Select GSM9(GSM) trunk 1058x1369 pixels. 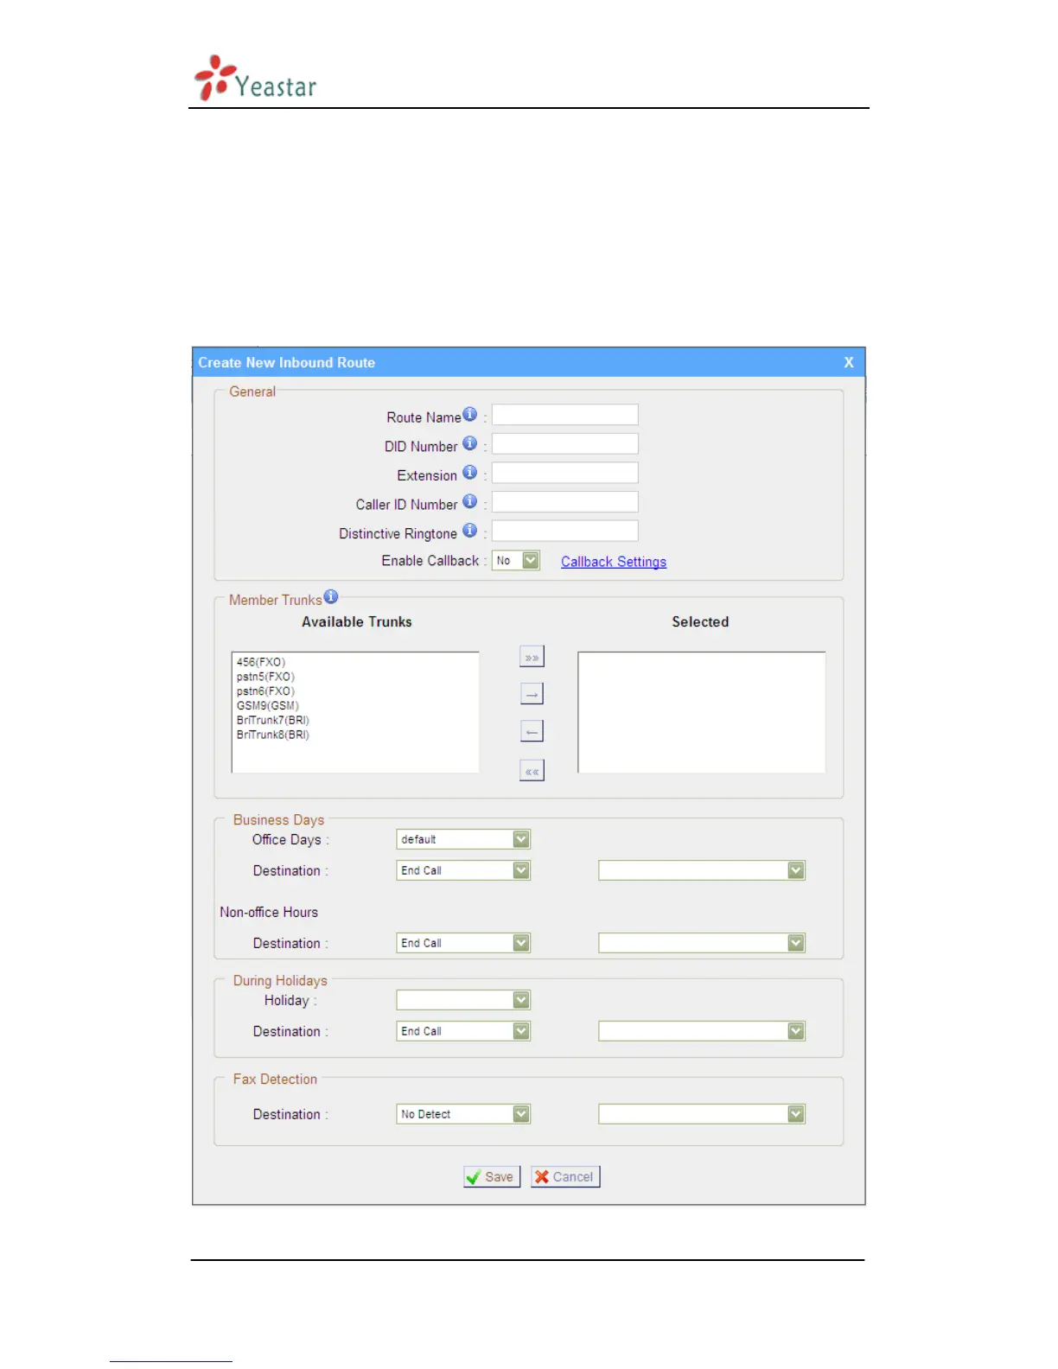click(268, 705)
